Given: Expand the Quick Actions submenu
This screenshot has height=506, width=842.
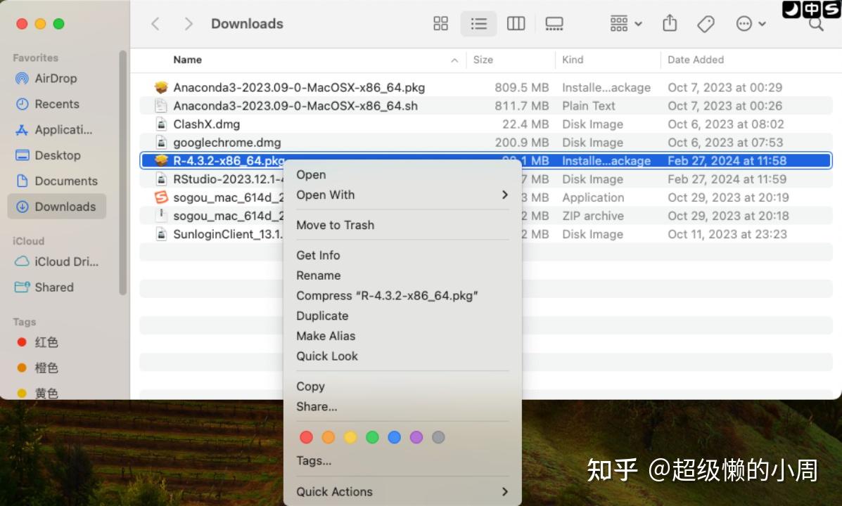Looking at the screenshot, I should 334,491.
